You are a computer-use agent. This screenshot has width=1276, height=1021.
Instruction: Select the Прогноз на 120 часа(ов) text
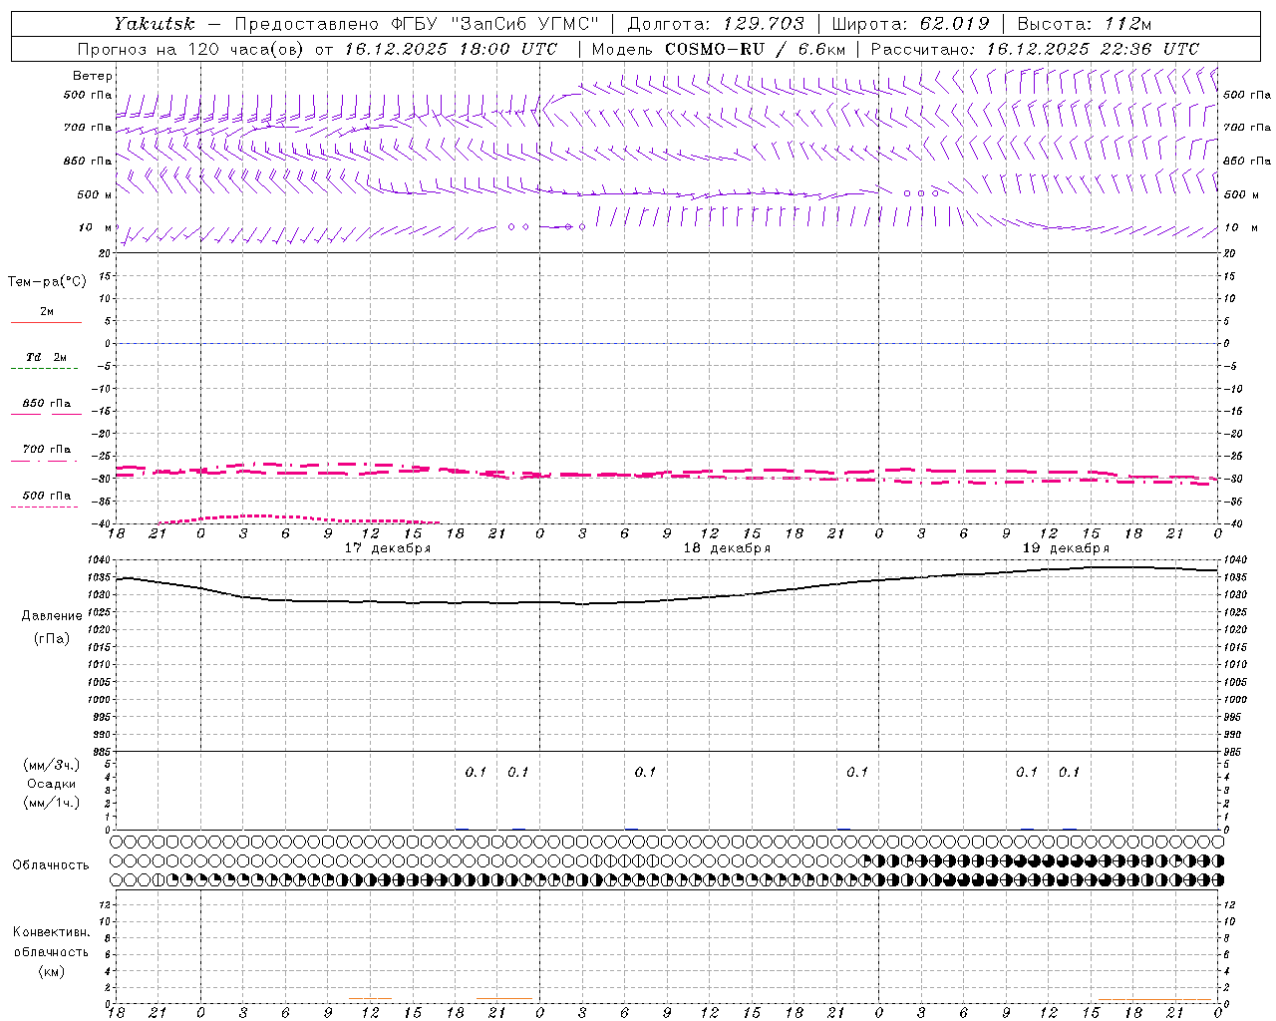pyautogui.click(x=191, y=49)
